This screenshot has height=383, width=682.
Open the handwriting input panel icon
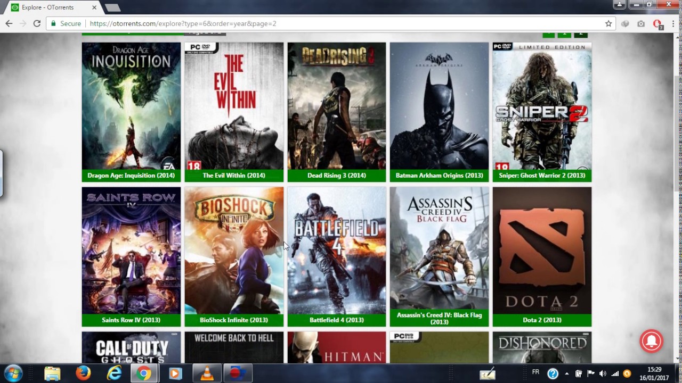tap(488, 373)
